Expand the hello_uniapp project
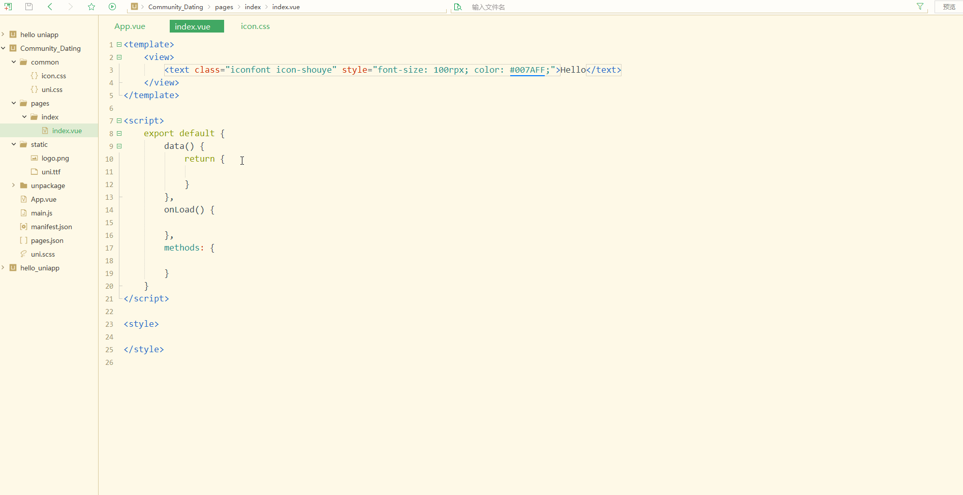Screen dimensions: 963x495 coord(4,268)
